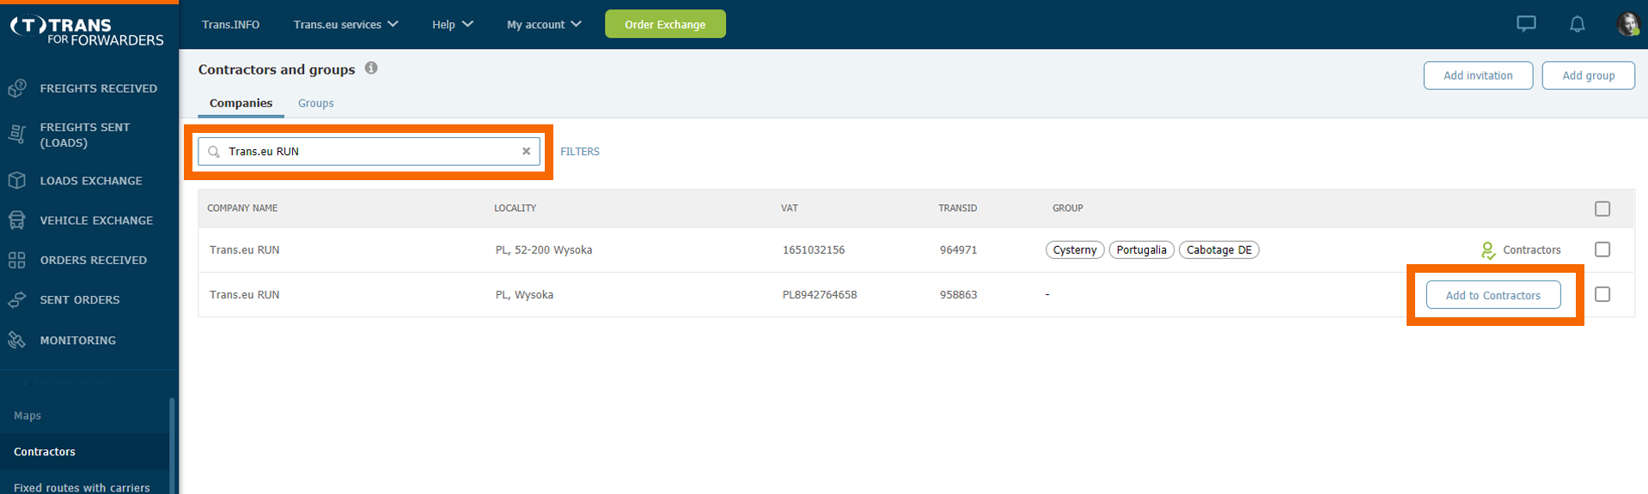Click the VAT number PL8942764658
Screen dimensions: 1648x494
click(x=819, y=294)
